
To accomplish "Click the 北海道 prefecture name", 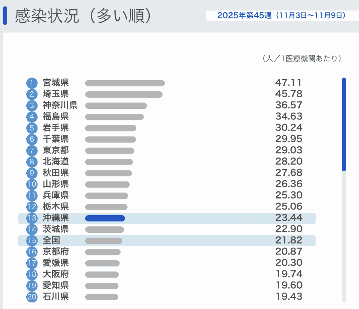I will coord(56,161).
